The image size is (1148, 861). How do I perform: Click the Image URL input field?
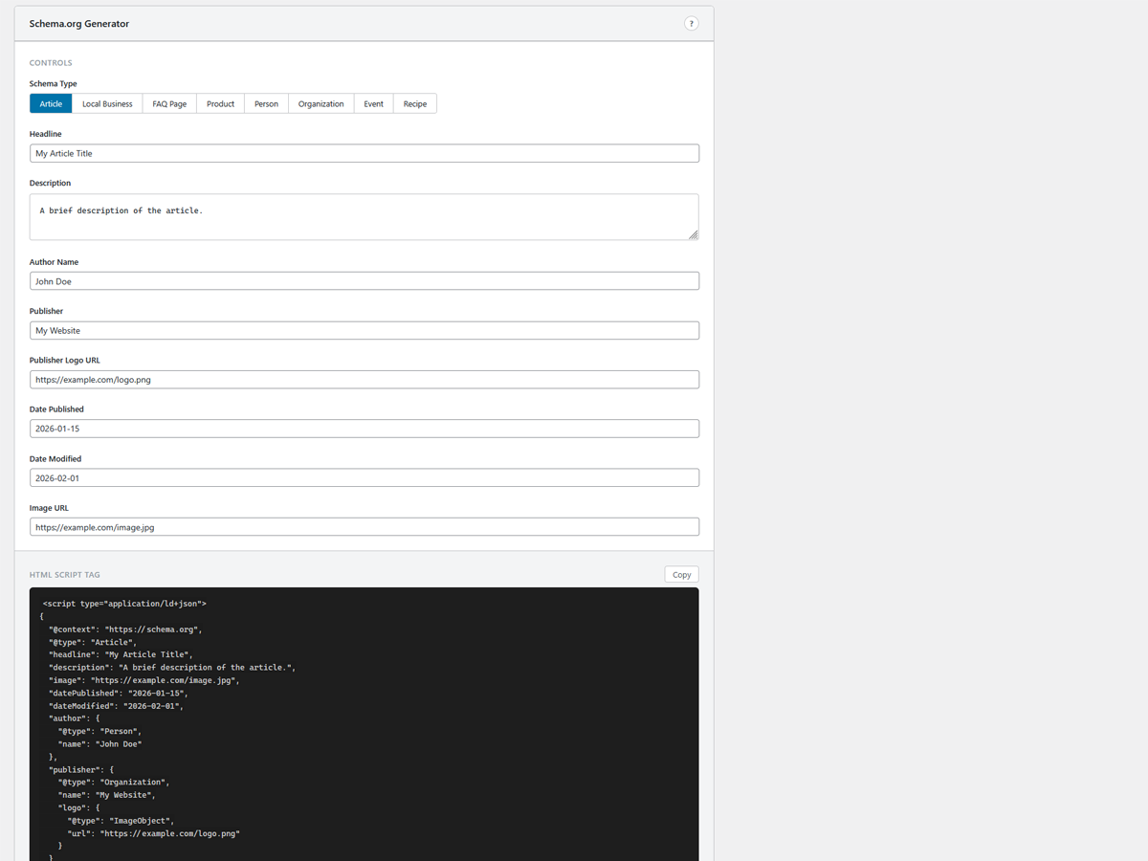click(364, 526)
